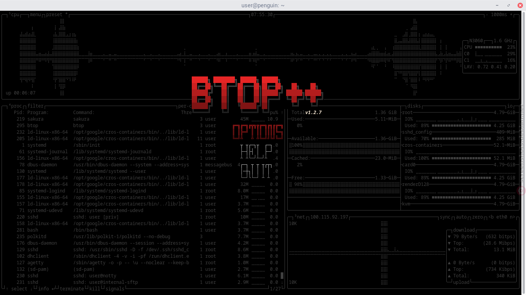Toggle 'io' mode in disks header
This screenshot has width=526, height=295.
510,106
